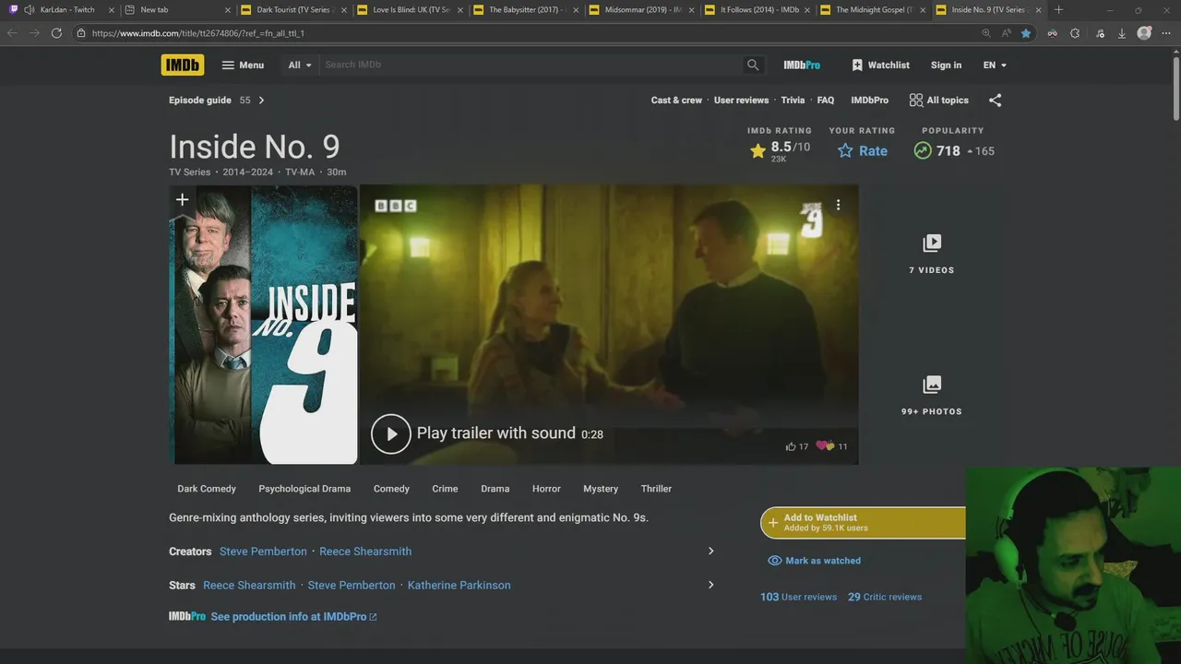Viewport: 1181px width, 664px height.
Task: Switch to the New tab
Action: [x=178, y=9]
